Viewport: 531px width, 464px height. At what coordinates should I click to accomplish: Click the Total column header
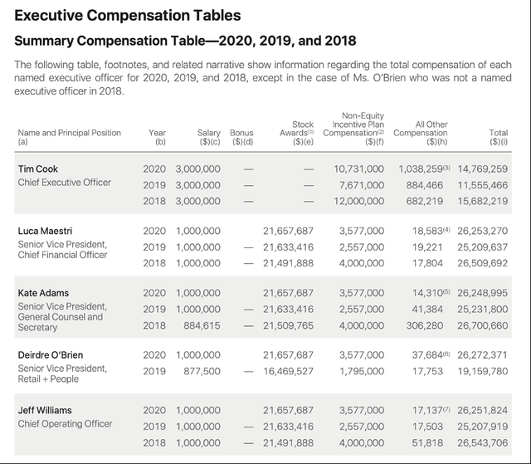click(499, 137)
